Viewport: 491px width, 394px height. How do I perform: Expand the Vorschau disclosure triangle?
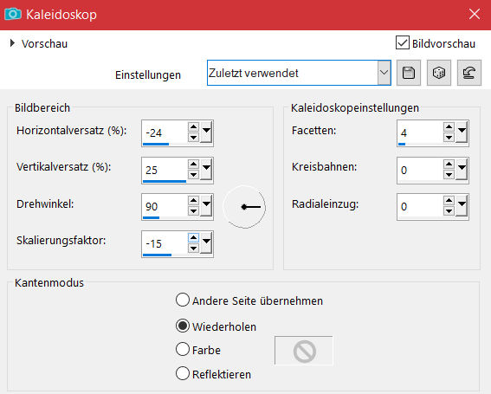[12, 43]
